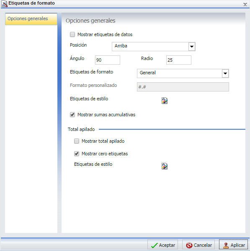The width and height of the screenshot is (250, 251).
Task: Uncheck Mostrar cero etiquetas
Action: pyautogui.click(x=77, y=154)
